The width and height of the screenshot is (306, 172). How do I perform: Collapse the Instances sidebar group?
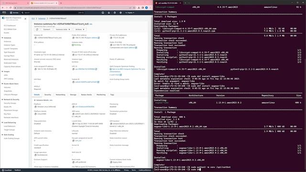[x=2, y=38]
